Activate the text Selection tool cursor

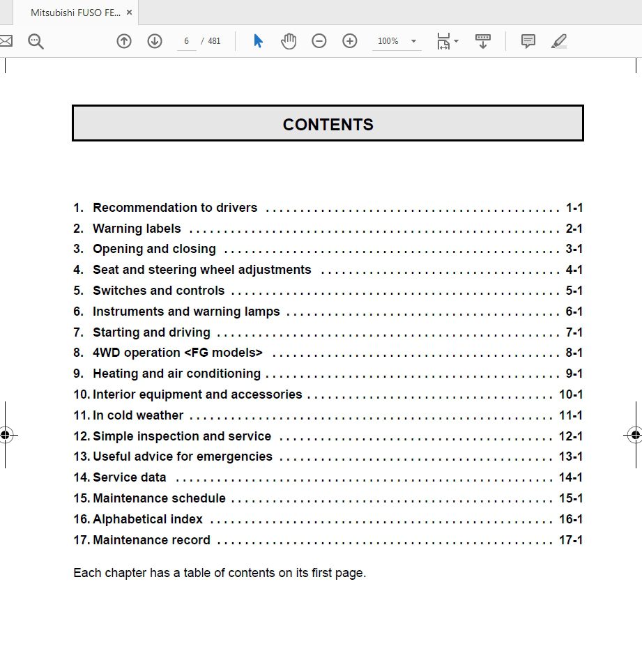pyautogui.click(x=257, y=41)
